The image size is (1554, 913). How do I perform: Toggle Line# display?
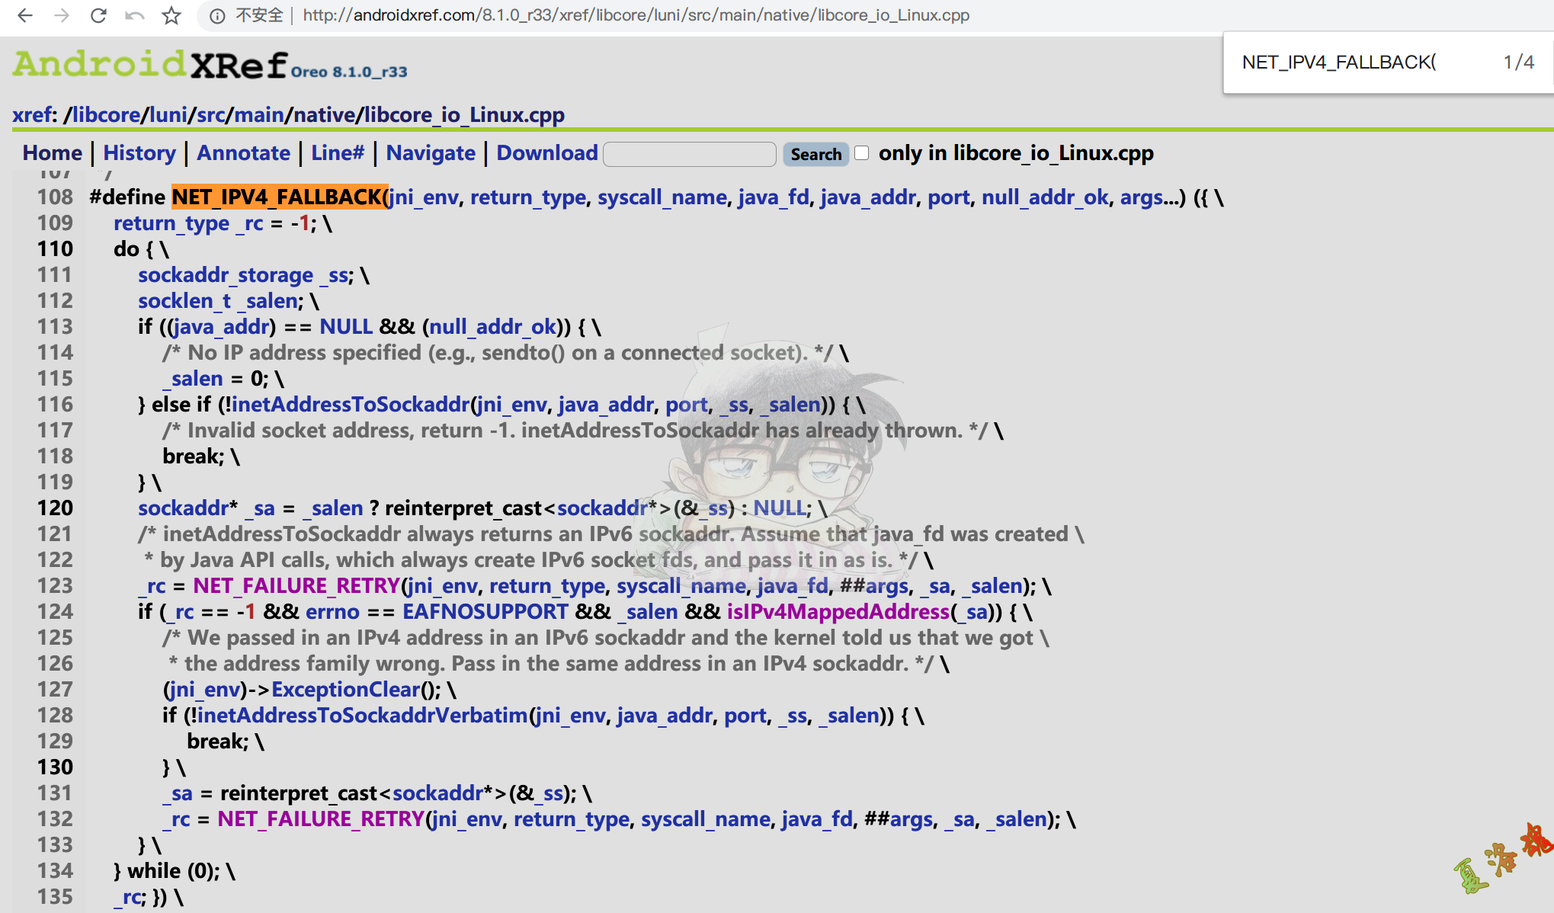(x=338, y=153)
